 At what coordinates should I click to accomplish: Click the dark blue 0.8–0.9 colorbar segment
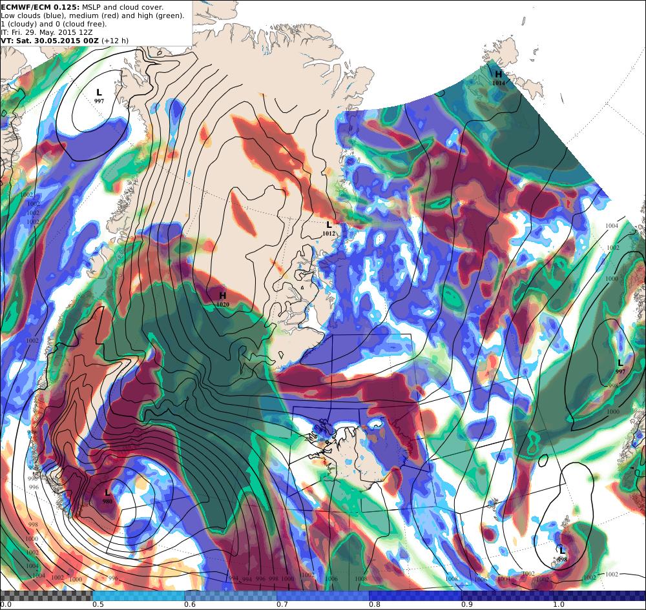pos(415,596)
